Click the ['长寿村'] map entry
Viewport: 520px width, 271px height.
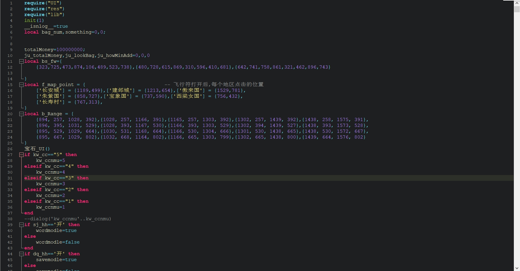(x=68, y=102)
